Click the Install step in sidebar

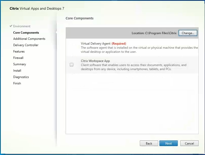coord(17,71)
